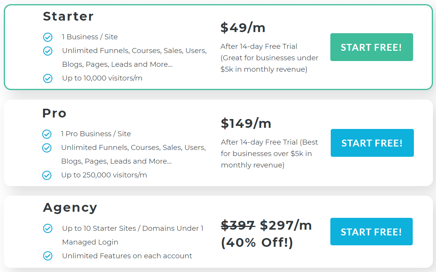This screenshot has height=272, width=436.
Task: Click the checkmark next to Pro's Unlimited Funnels line
Action: point(47,148)
